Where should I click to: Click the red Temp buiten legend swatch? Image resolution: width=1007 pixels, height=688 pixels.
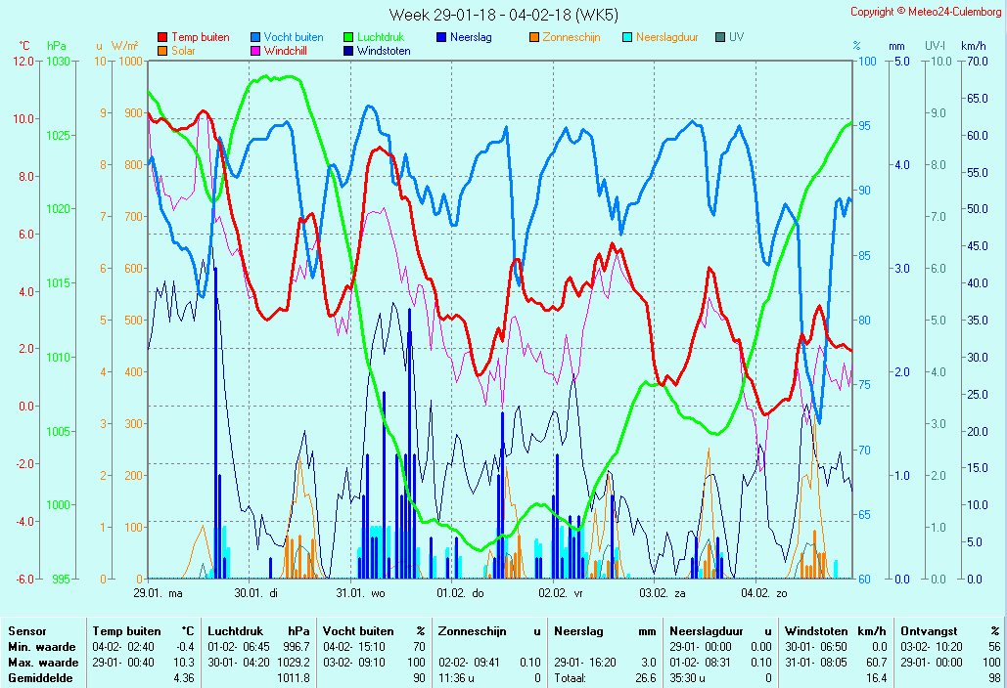[x=162, y=37]
